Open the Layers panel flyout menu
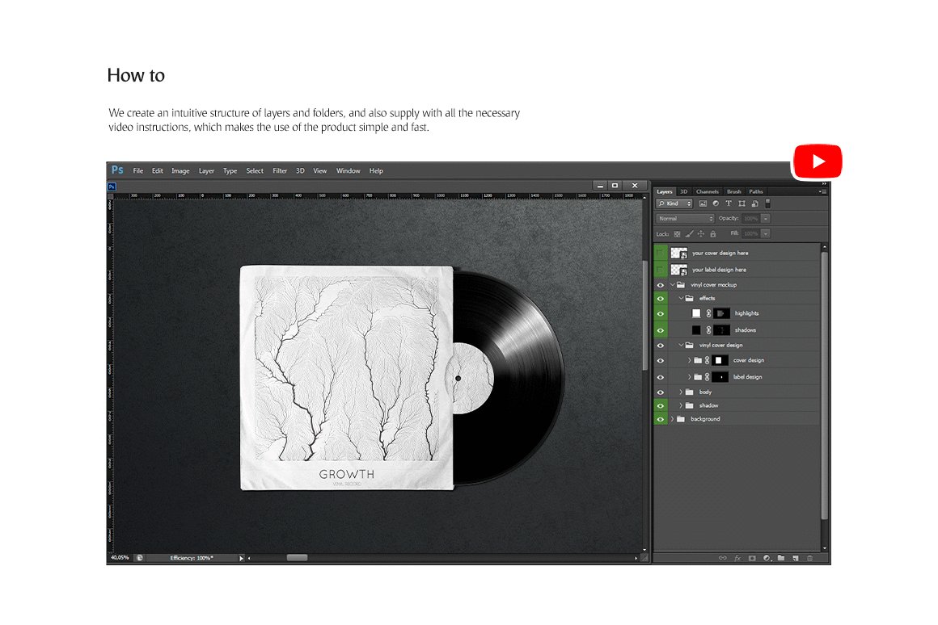The image size is (938, 625). [823, 192]
